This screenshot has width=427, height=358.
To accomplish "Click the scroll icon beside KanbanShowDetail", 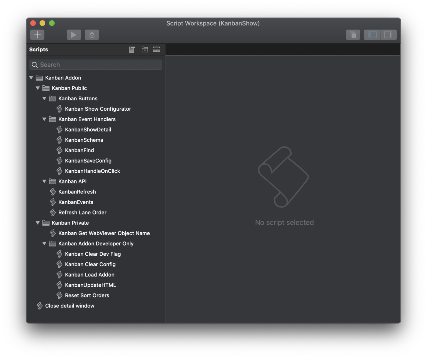I will (x=59, y=129).
